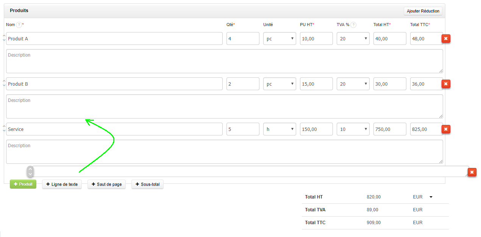The height and width of the screenshot is (237, 481).
Task: Remove the Service line item
Action: pos(446,129)
